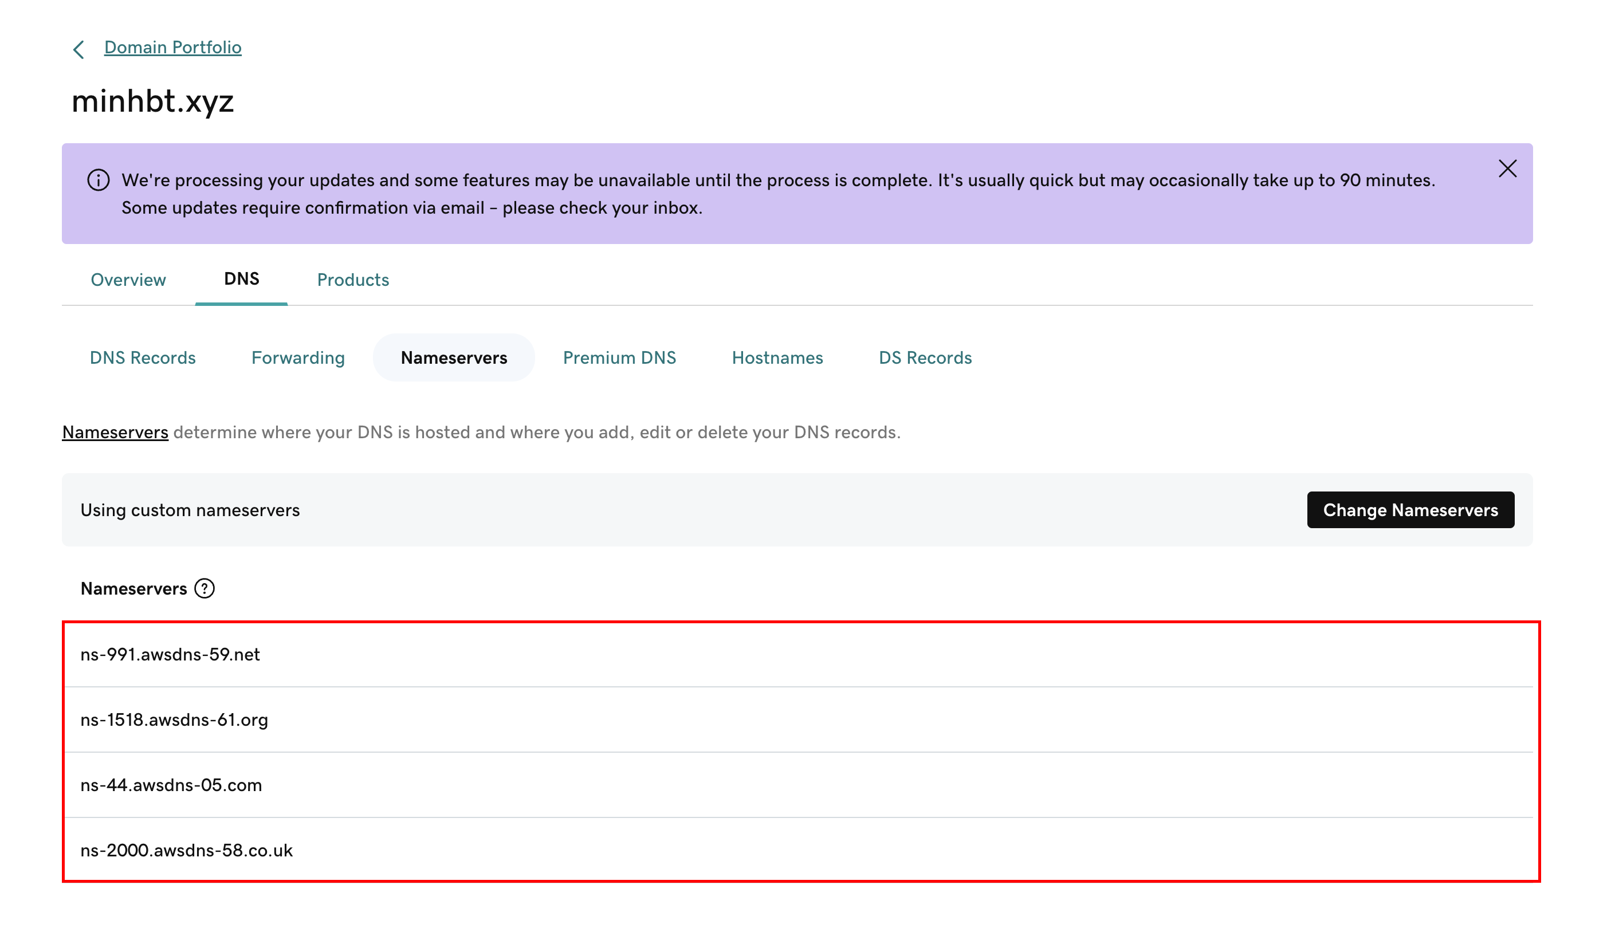This screenshot has height=928, width=1611.
Task: Click the info icon in banner
Action: [98, 180]
